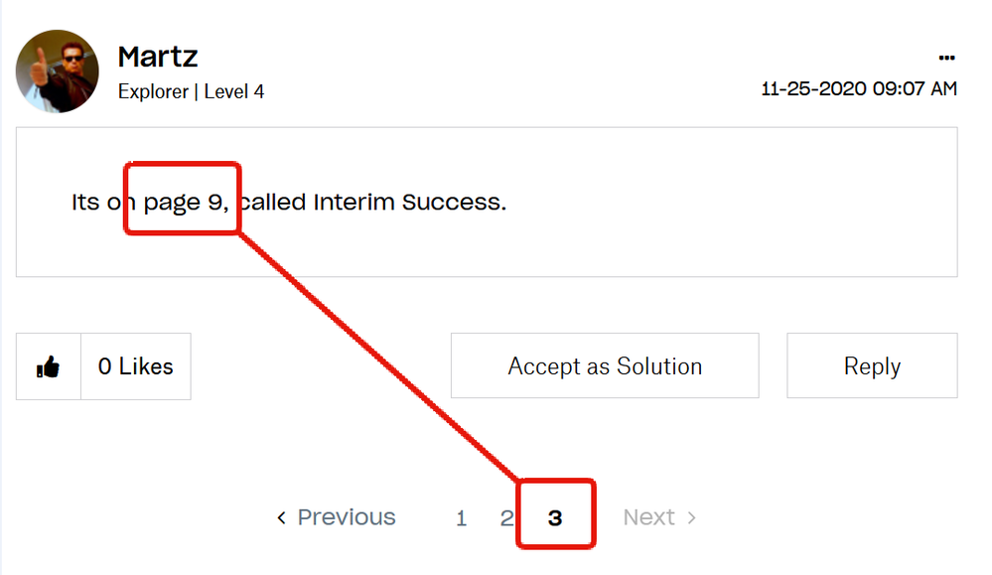The image size is (992, 575).
Task: Click the Level 4 text under Martz
Action: click(x=234, y=91)
